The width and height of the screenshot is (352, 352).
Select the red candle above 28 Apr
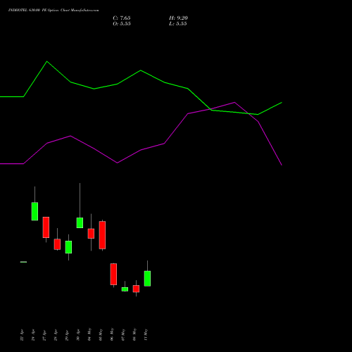coord(57,244)
